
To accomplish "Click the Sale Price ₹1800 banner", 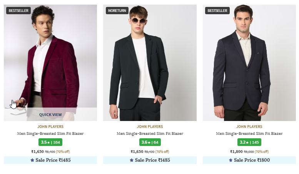I will pos(249,160).
